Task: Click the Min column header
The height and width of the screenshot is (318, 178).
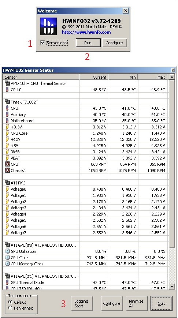Action: click(123, 77)
